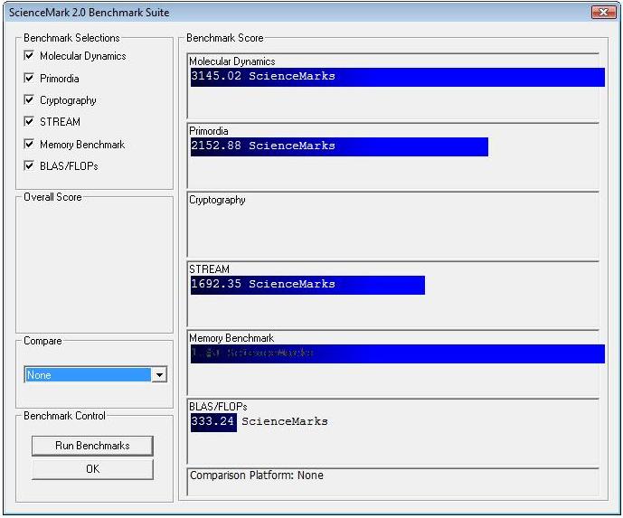Image resolution: width=623 pixels, height=518 pixels.
Task: Click the ScienceMark 2.0 Benchmark Suite title
Action: pos(89,13)
